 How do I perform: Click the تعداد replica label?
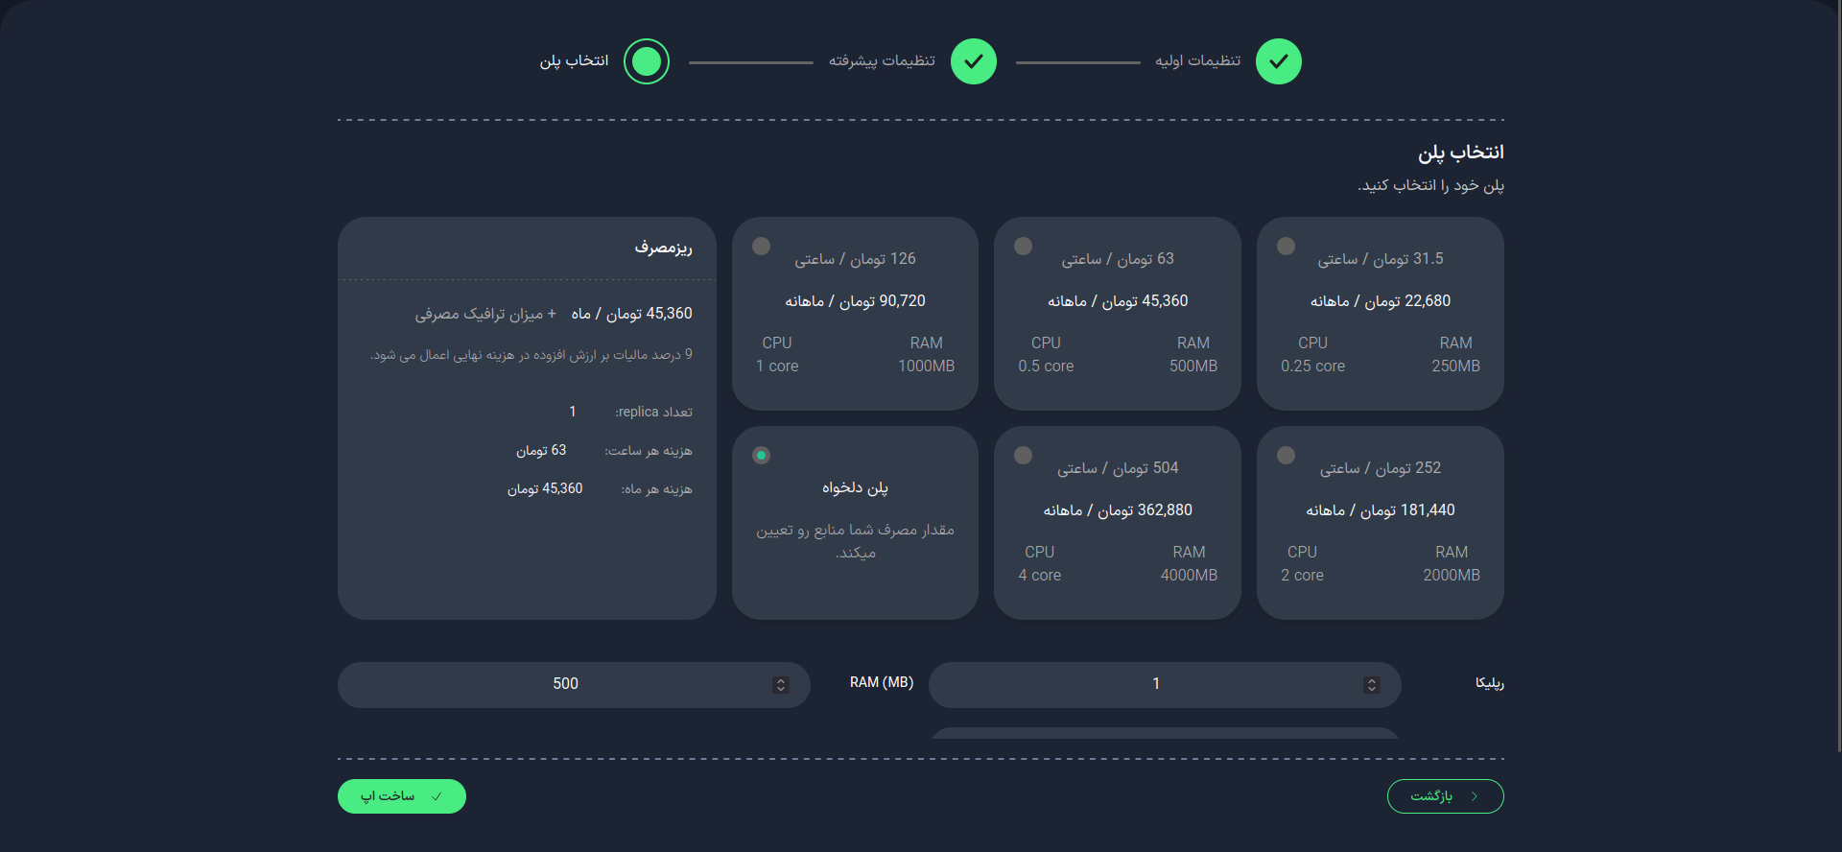(653, 412)
